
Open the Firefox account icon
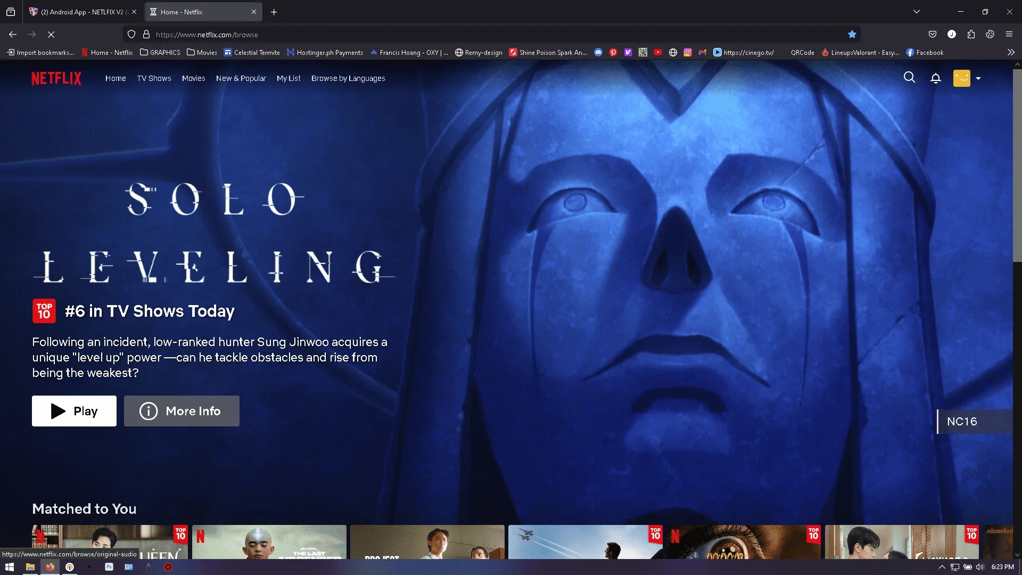(952, 35)
